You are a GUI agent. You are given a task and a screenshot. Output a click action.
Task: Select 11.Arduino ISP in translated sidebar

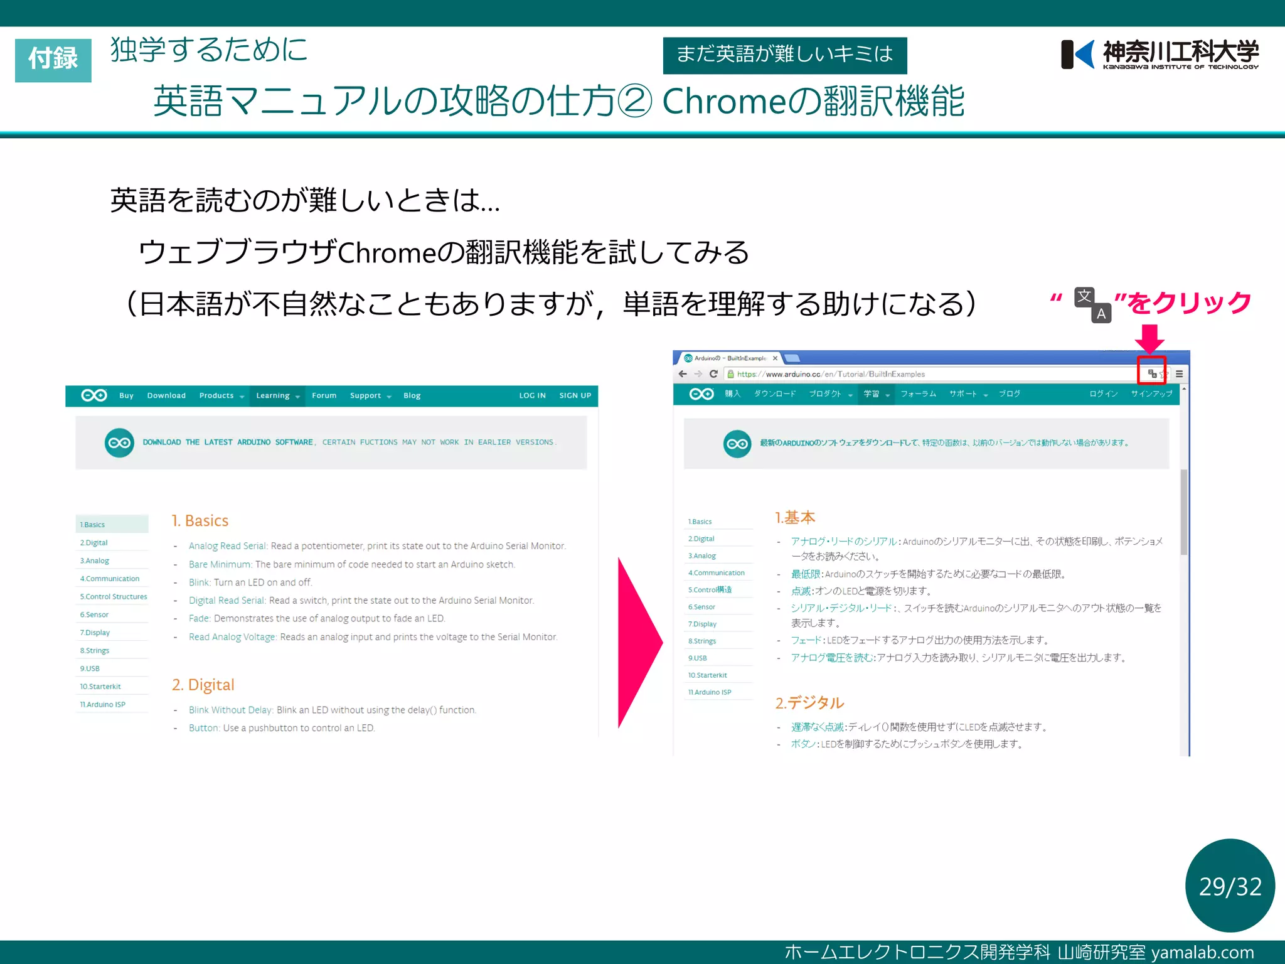[720, 692]
